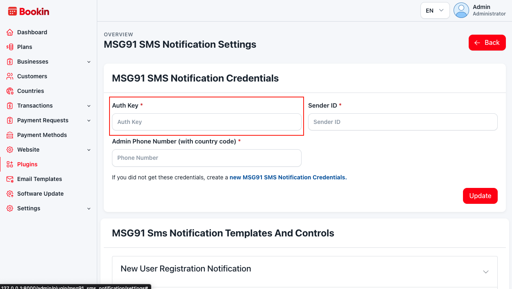The height and width of the screenshot is (289, 512).
Task: Expand the Transactions submenu chevron
Action: tap(89, 106)
